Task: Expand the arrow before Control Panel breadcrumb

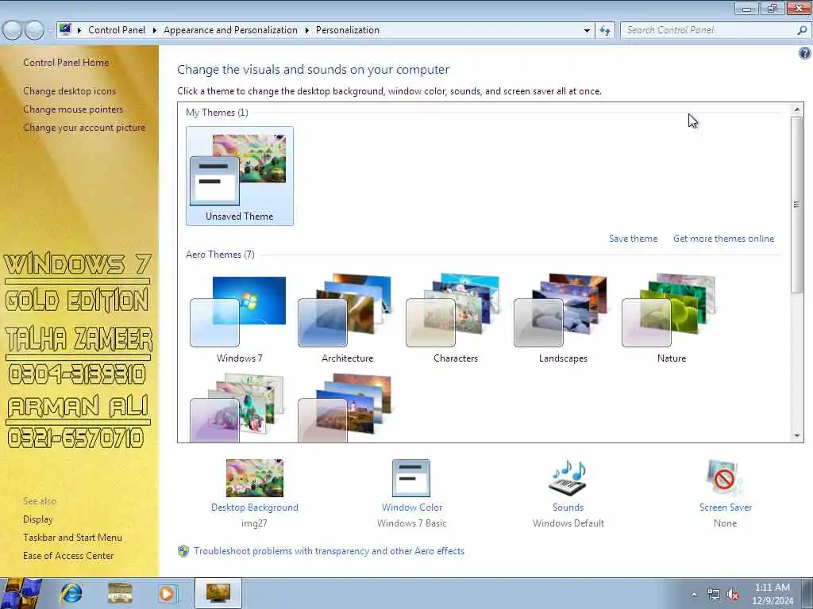Action: (x=79, y=31)
